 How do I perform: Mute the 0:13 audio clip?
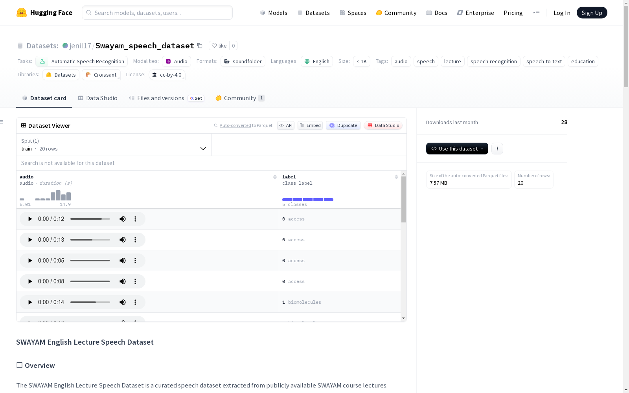(123, 240)
